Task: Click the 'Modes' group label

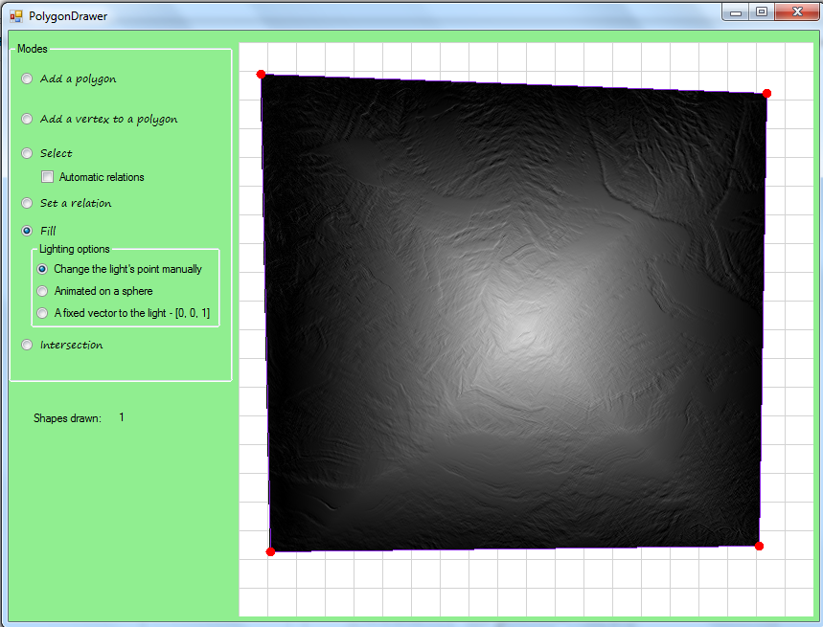Action: [32, 49]
